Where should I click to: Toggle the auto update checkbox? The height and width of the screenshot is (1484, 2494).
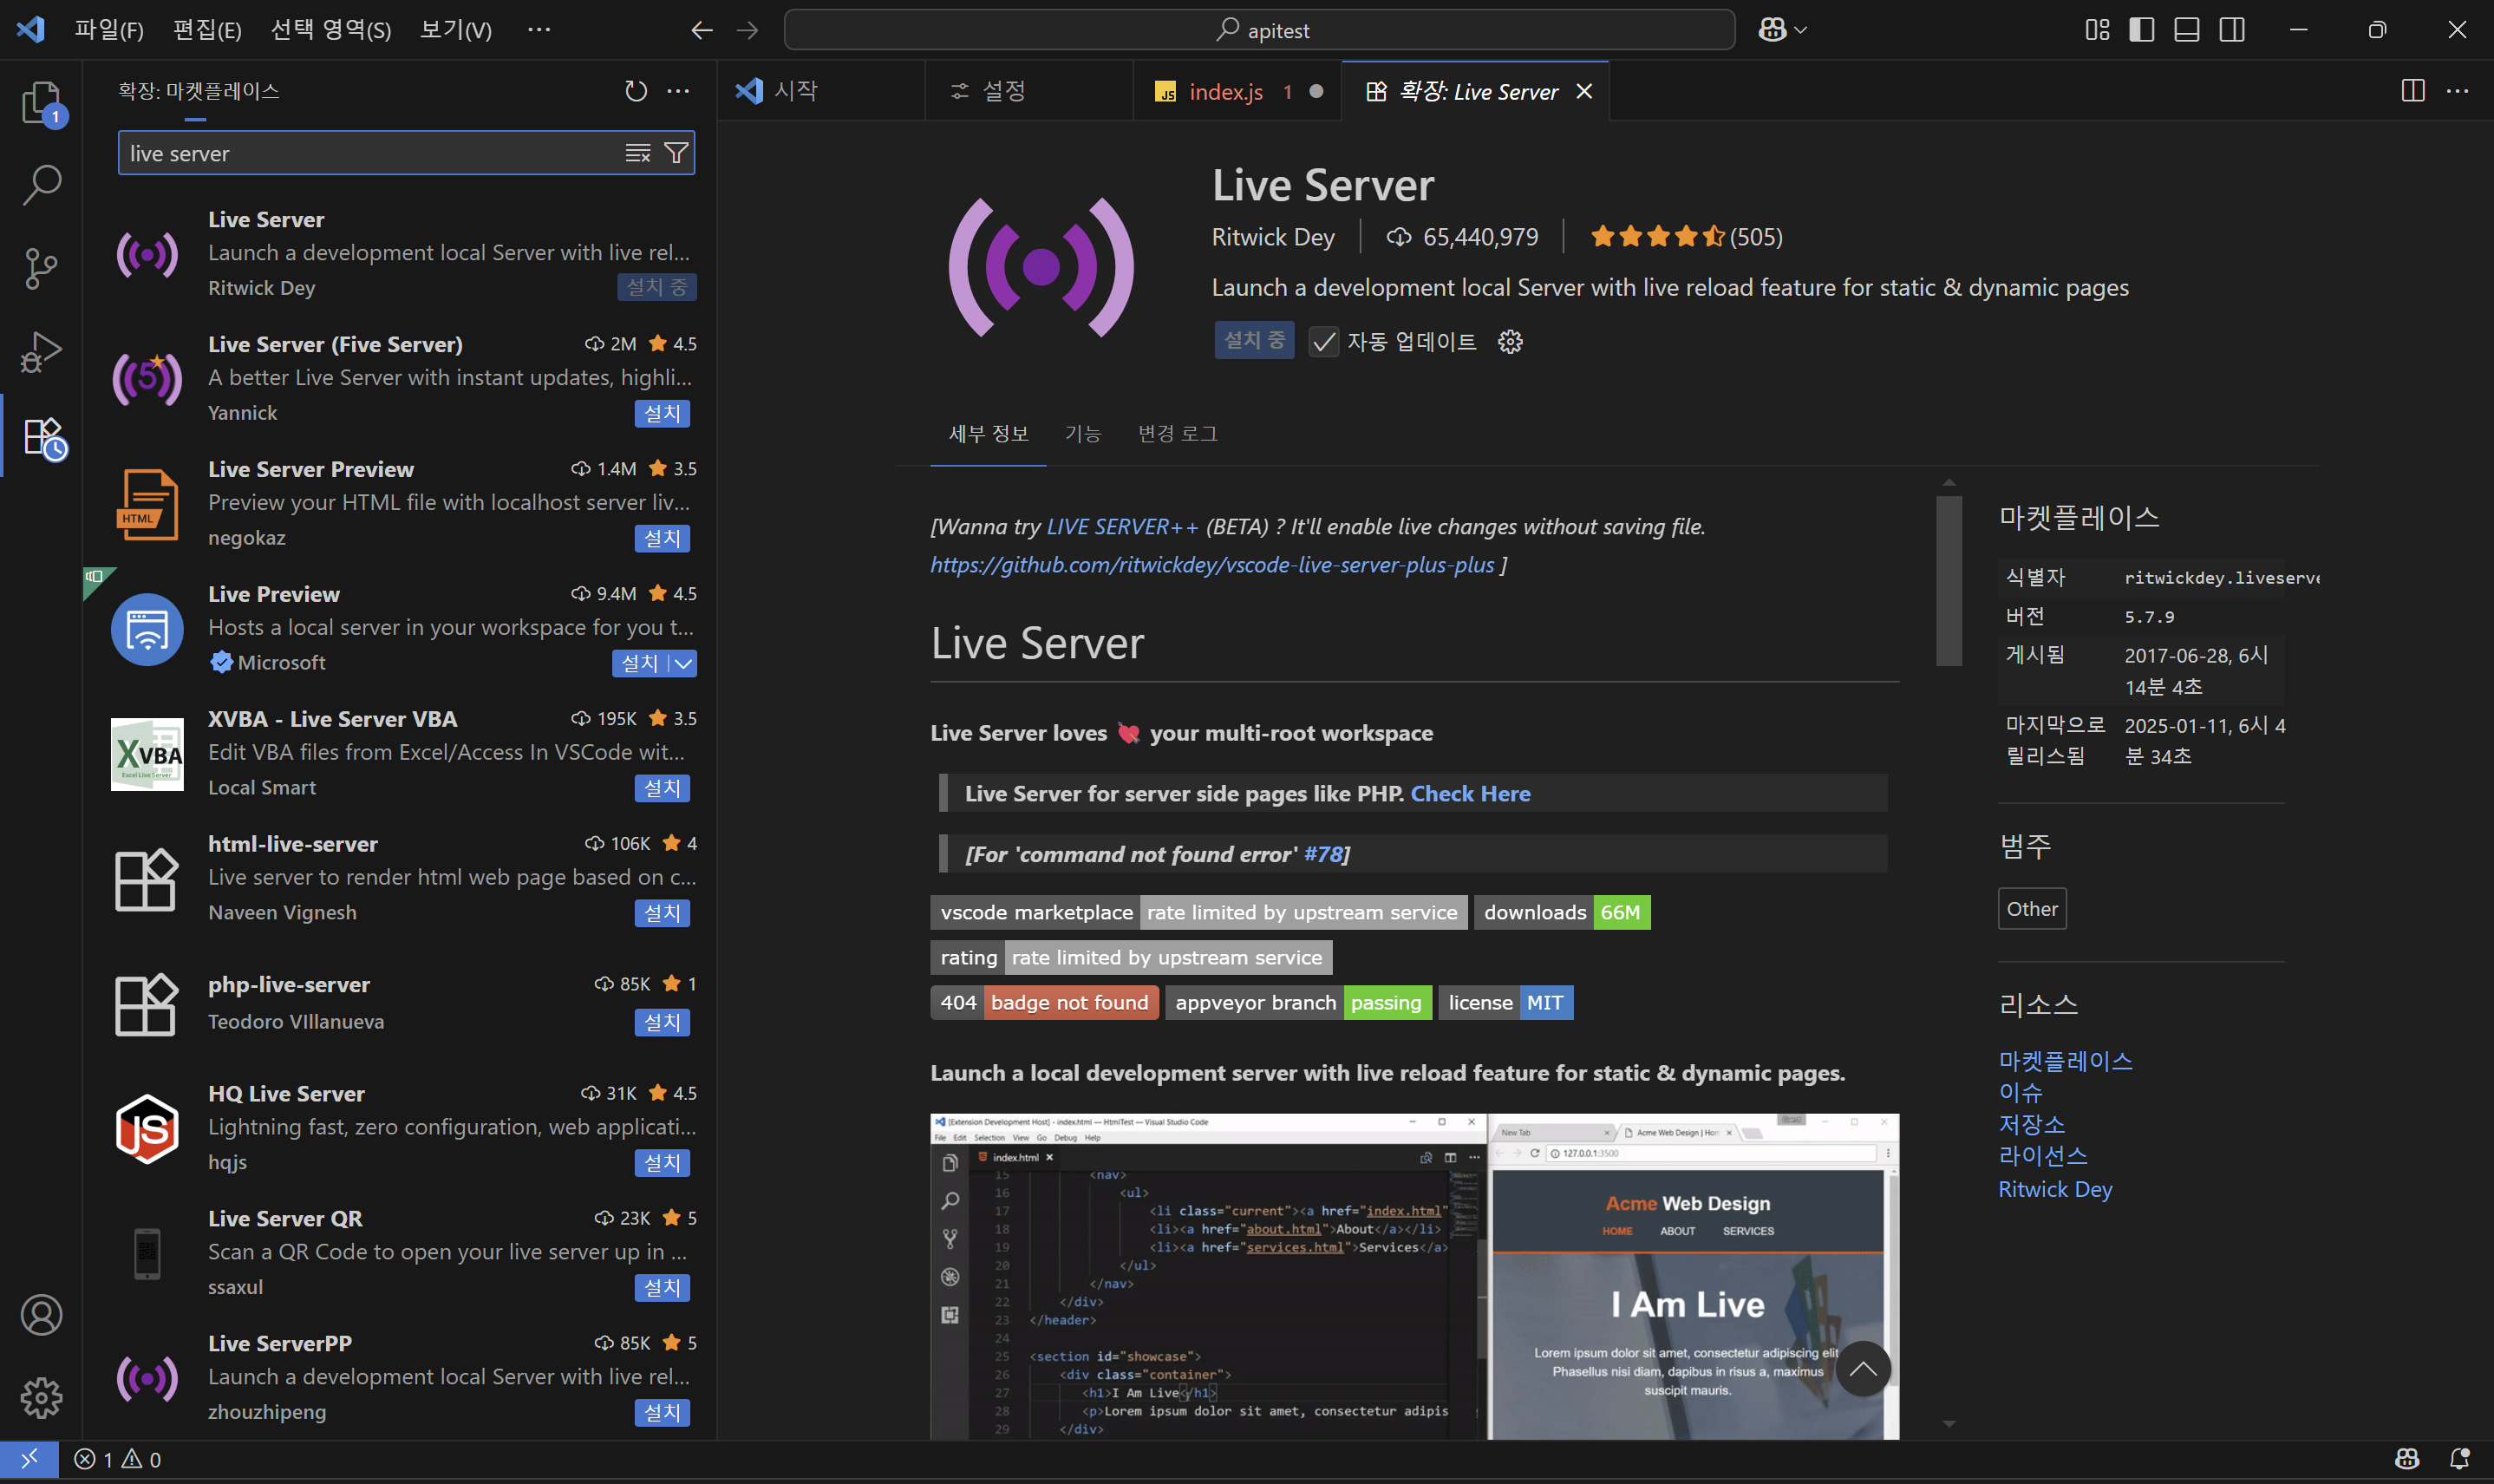point(1323,342)
